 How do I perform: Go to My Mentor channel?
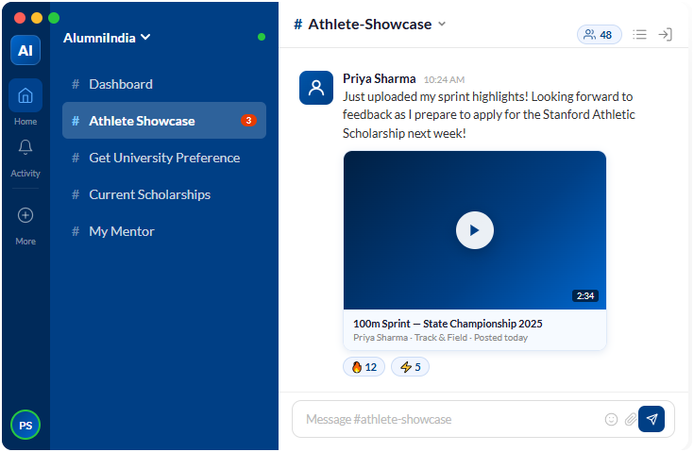pyautogui.click(x=121, y=231)
